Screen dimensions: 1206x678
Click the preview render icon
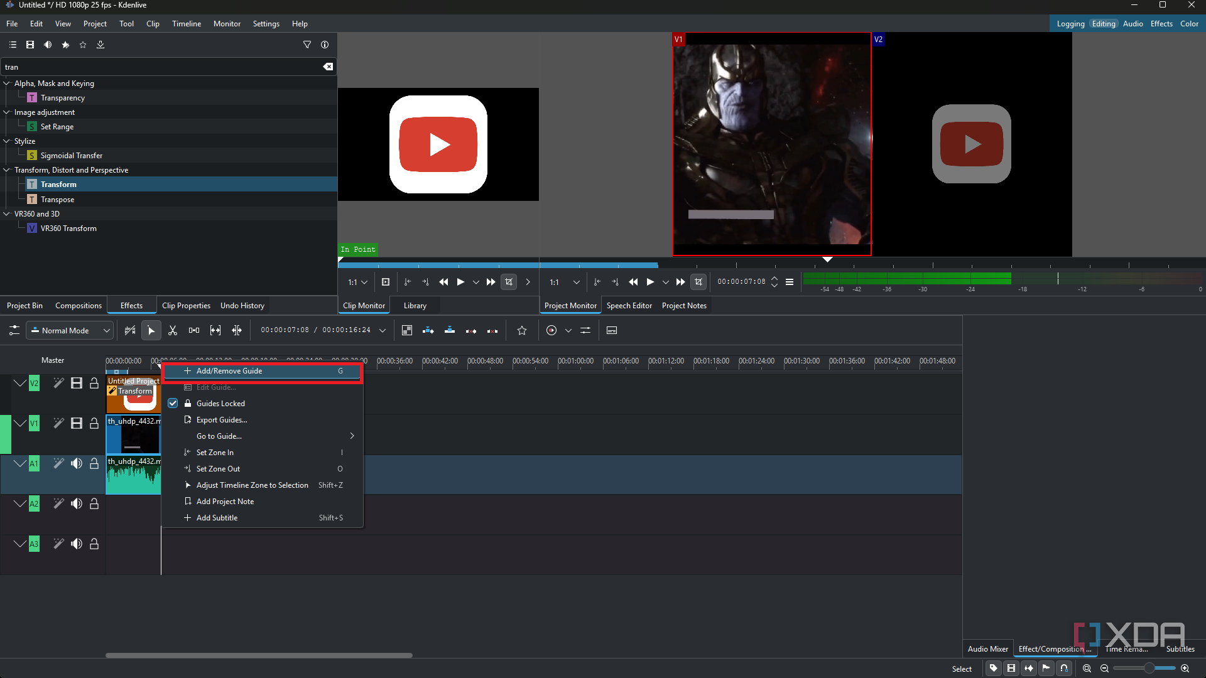point(551,330)
